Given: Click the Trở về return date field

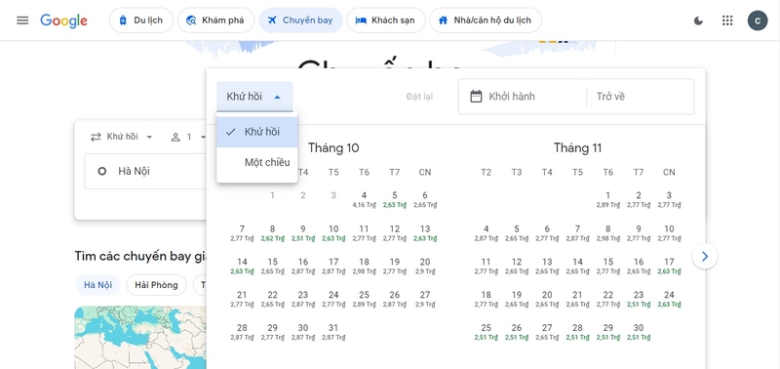Looking at the screenshot, I should 641,96.
